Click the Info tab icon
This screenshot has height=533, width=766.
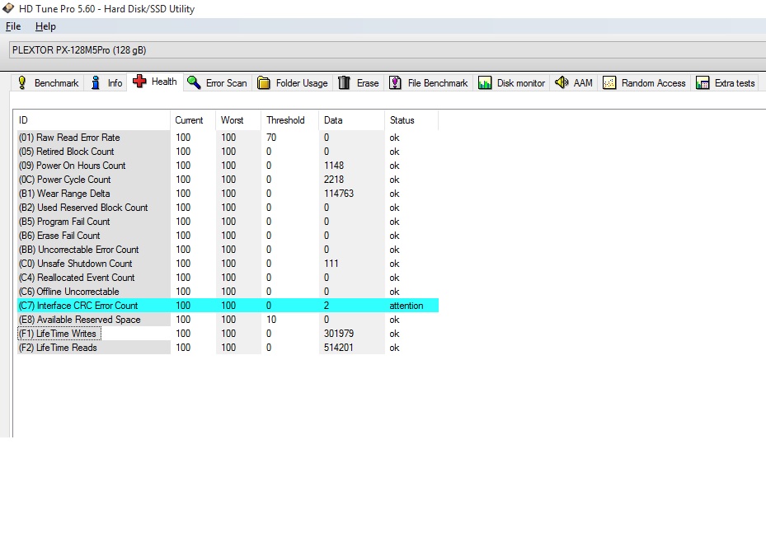point(96,83)
